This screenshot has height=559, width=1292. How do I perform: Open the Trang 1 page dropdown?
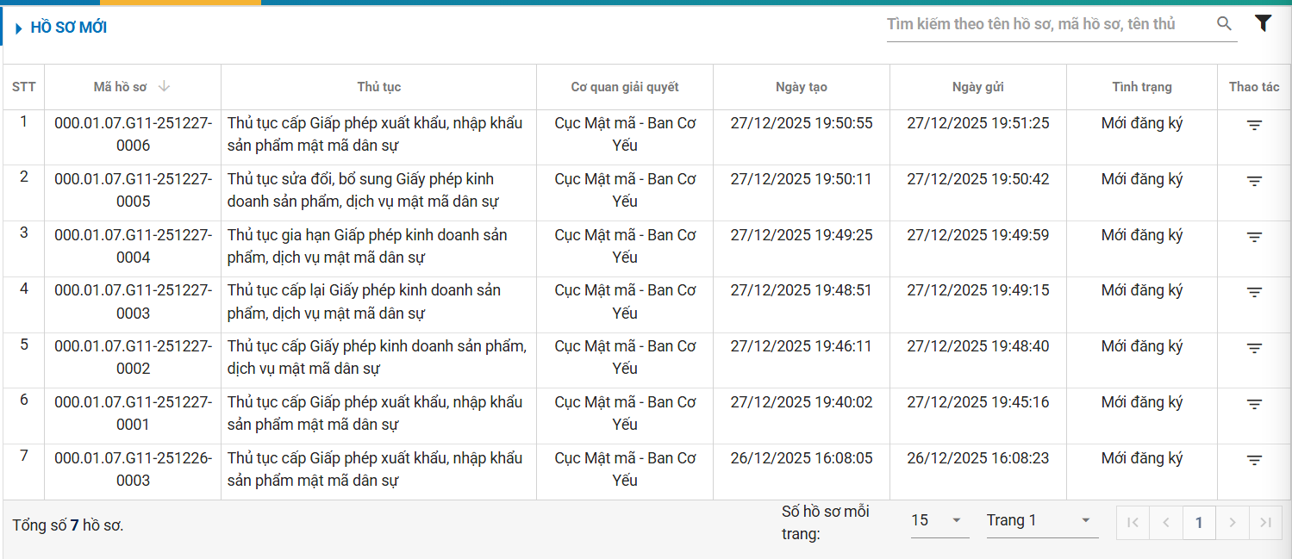pos(1041,520)
